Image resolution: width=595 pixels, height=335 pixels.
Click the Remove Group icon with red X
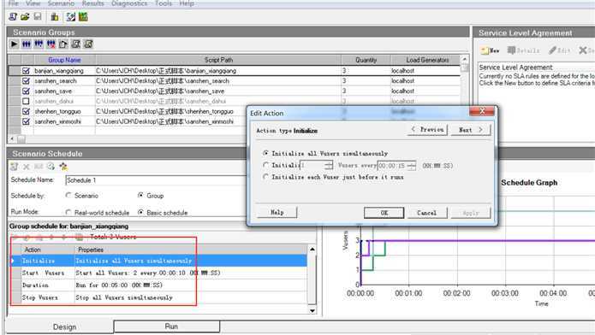[51, 44]
